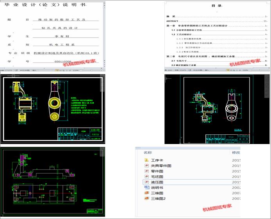271x219 pixels.
Task: Click the student number 030110308
Action: click(x=63, y=61)
